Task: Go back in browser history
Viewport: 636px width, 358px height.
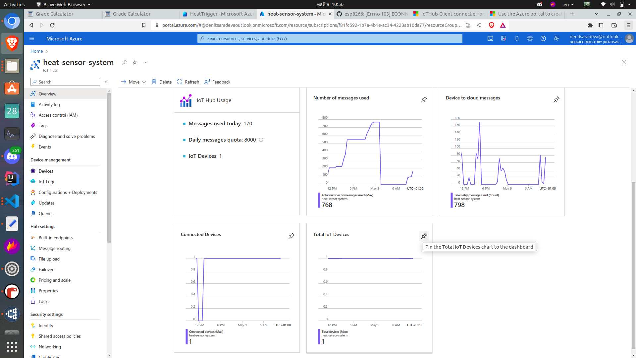Action: (31, 25)
